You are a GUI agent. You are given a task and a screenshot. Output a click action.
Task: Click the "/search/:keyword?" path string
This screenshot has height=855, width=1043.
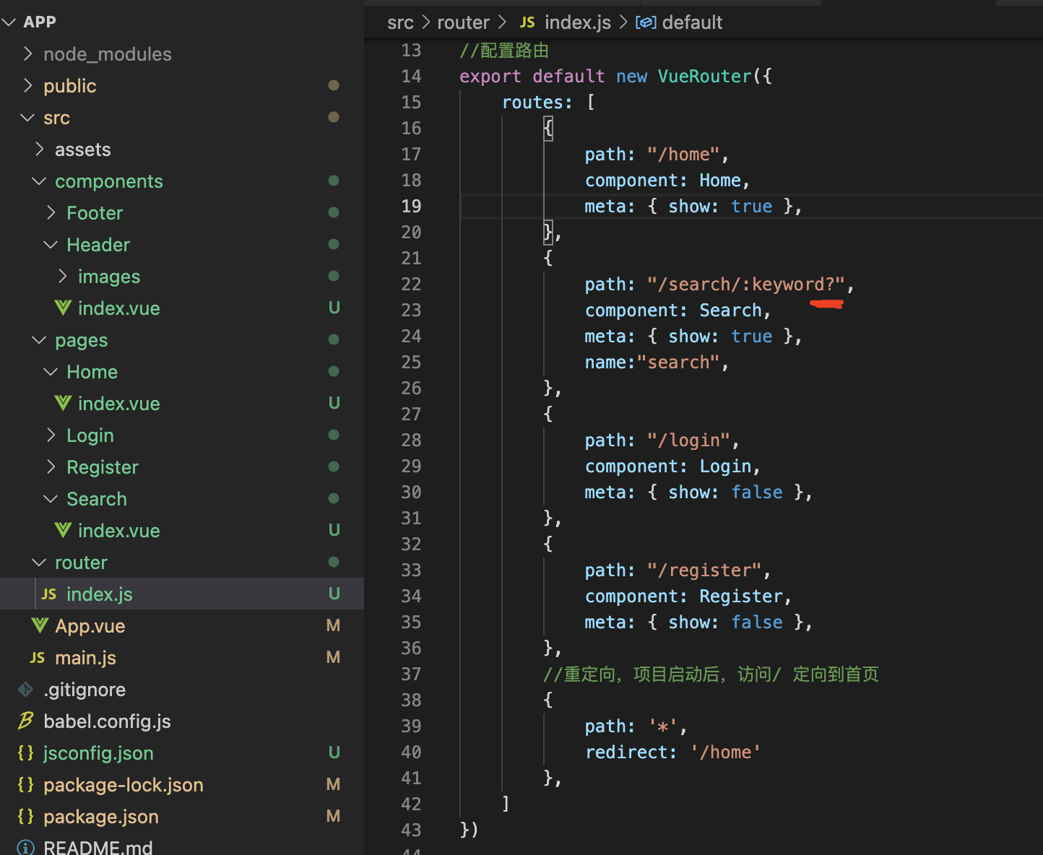click(x=746, y=284)
